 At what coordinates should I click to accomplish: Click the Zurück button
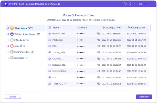(x=13, y=97)
